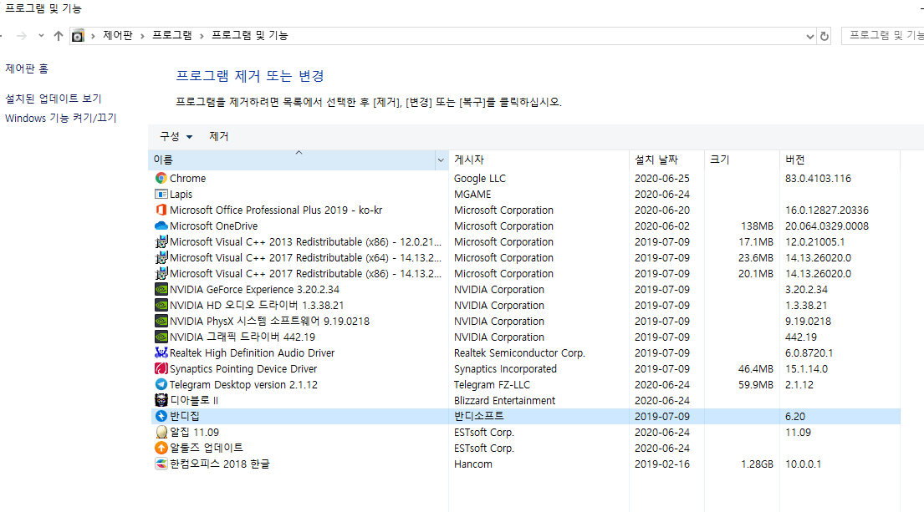Click the Lapis program icon
This screenshot has height=512, width=924.
pos(161,195)
